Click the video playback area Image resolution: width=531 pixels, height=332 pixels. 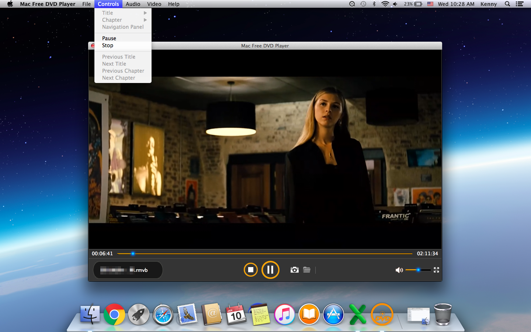(x=265, y=149)
